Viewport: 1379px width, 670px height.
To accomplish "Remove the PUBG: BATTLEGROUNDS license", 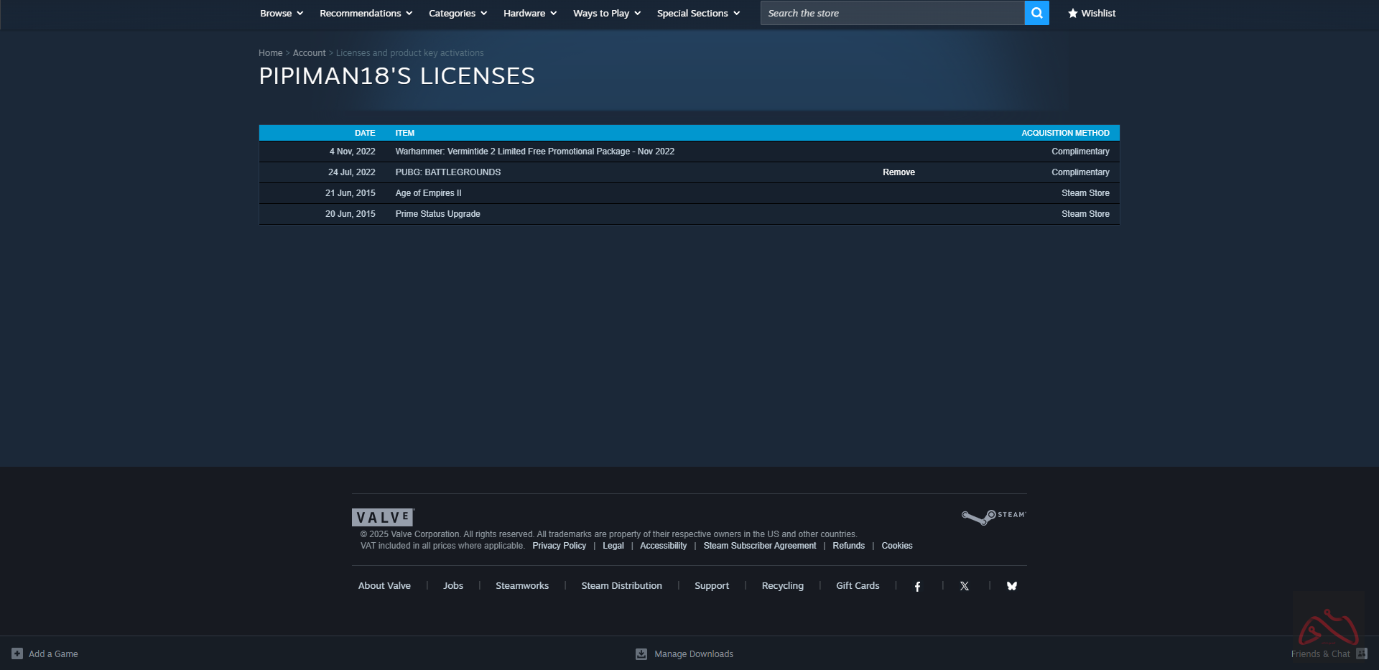I will (x=899, y=172).
